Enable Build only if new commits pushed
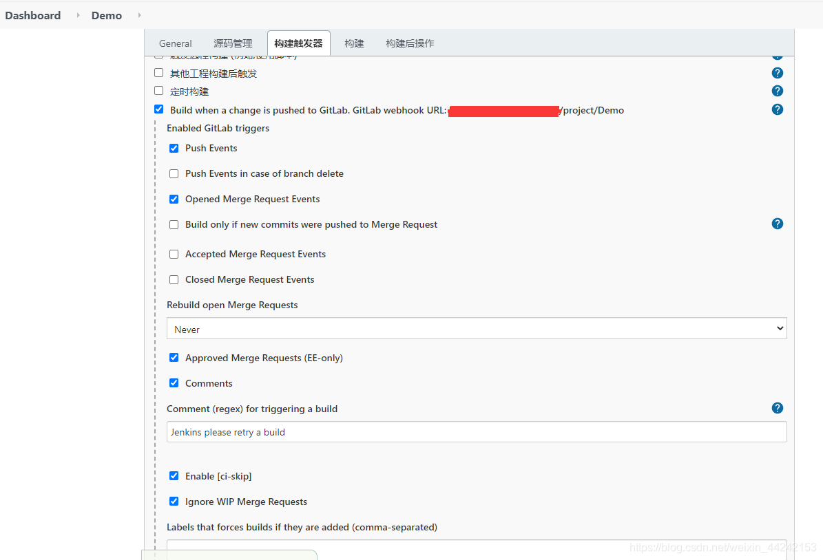The image size is (823, 560). coord(174,224)
